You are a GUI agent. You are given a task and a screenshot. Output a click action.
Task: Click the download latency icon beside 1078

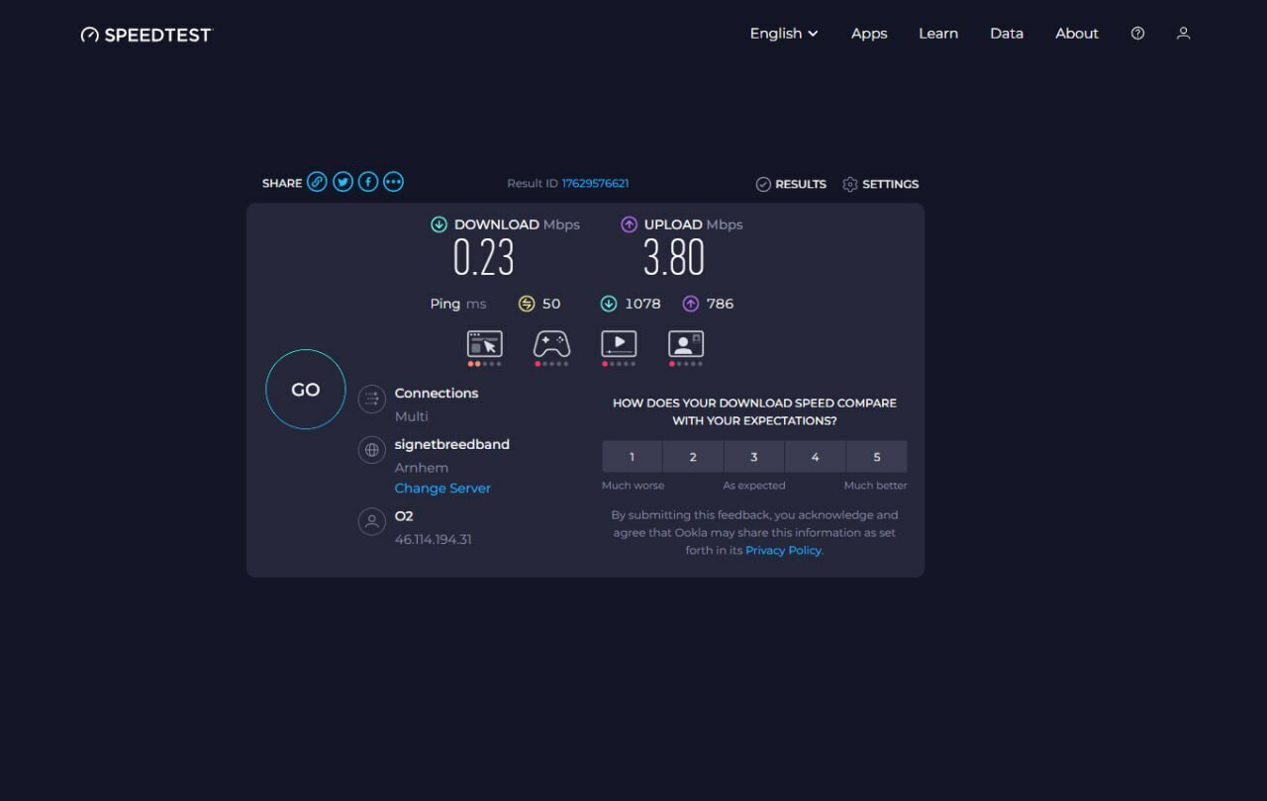(609, 304)
